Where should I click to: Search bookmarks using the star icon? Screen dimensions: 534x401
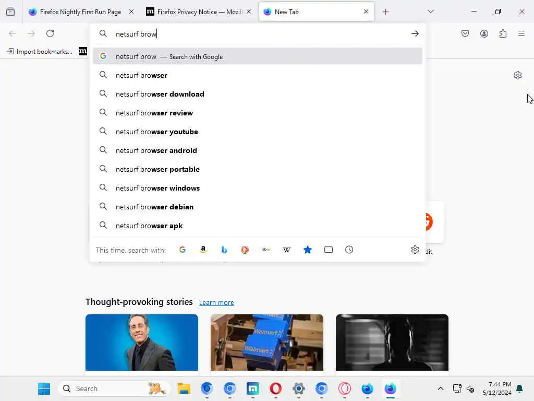point(308,250)
